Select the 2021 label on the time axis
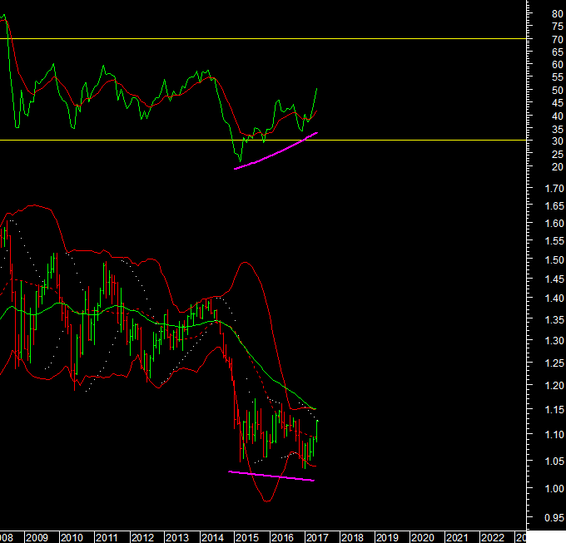Screen dimensions: 566x543 tap(457, 537)
